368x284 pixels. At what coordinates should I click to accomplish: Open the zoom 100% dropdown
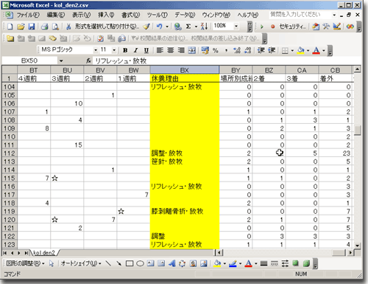pyautogui.click(x=236, y=26)
